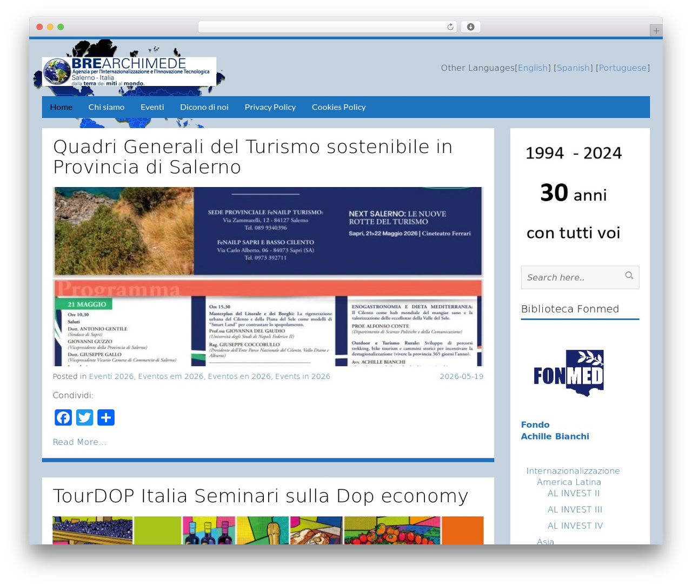Image resolution: width=692 pixels, height=586 pixels.
Task: Click Read More for the first post
Action: pyautogui.click(x=79, y=442)
